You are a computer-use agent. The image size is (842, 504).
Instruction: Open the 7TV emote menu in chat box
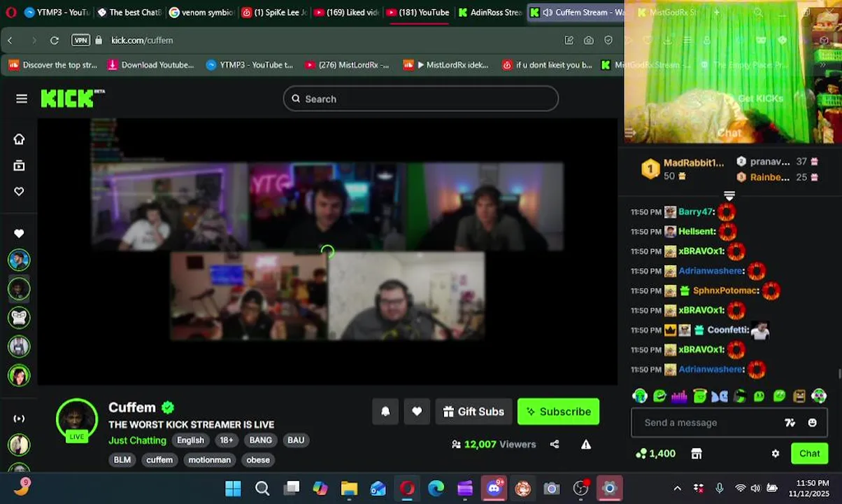coord(790,423)
